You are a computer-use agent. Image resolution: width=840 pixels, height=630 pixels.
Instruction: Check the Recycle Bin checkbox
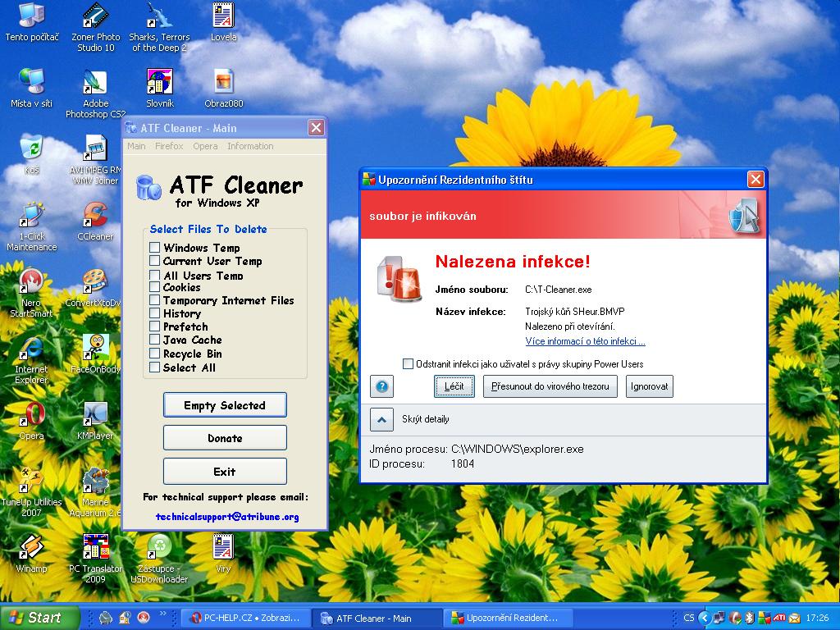[x=154, y=353]
